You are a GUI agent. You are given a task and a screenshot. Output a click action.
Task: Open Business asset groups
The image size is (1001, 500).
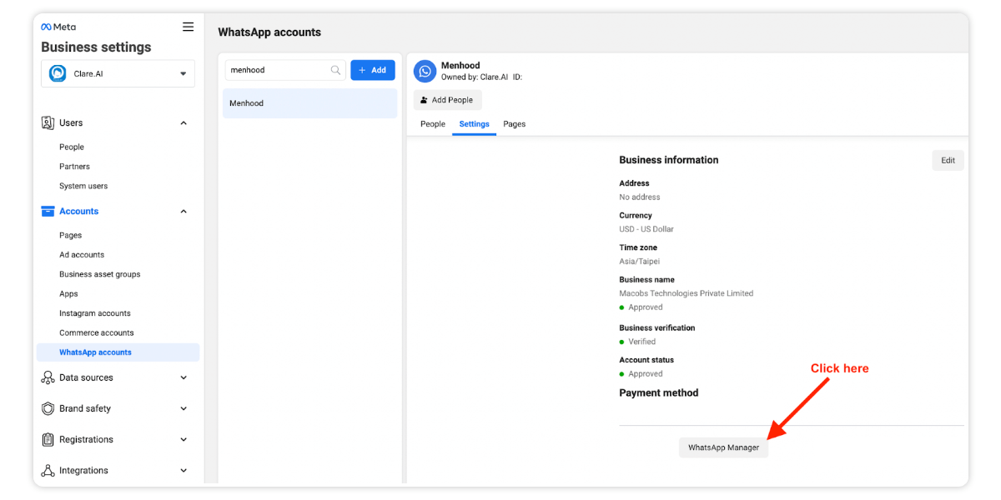click(100, 274)
